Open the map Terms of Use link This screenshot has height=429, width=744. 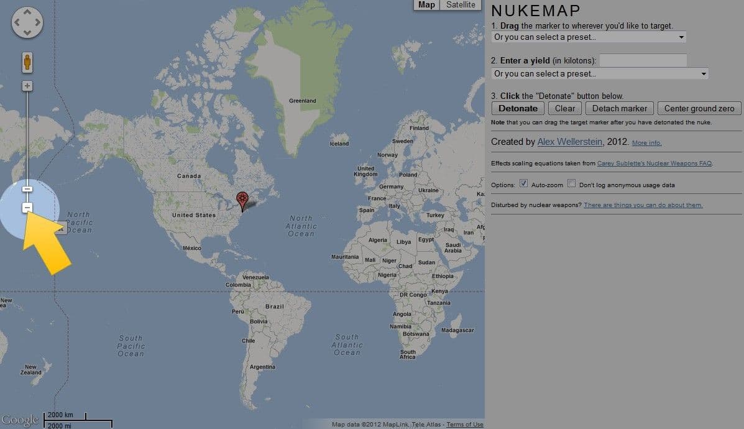[464, 425]
